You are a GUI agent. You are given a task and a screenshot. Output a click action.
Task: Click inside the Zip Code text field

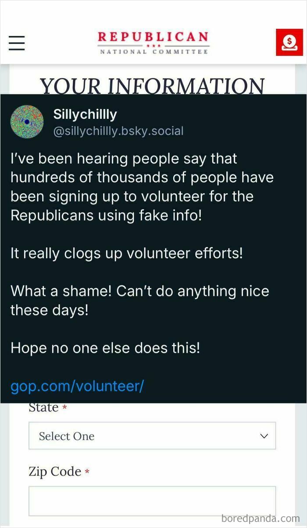point(152,500)
